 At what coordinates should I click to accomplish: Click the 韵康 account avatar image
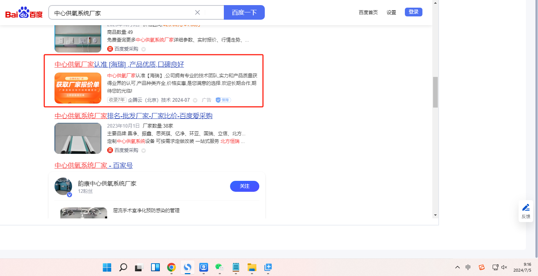(63, 186)
